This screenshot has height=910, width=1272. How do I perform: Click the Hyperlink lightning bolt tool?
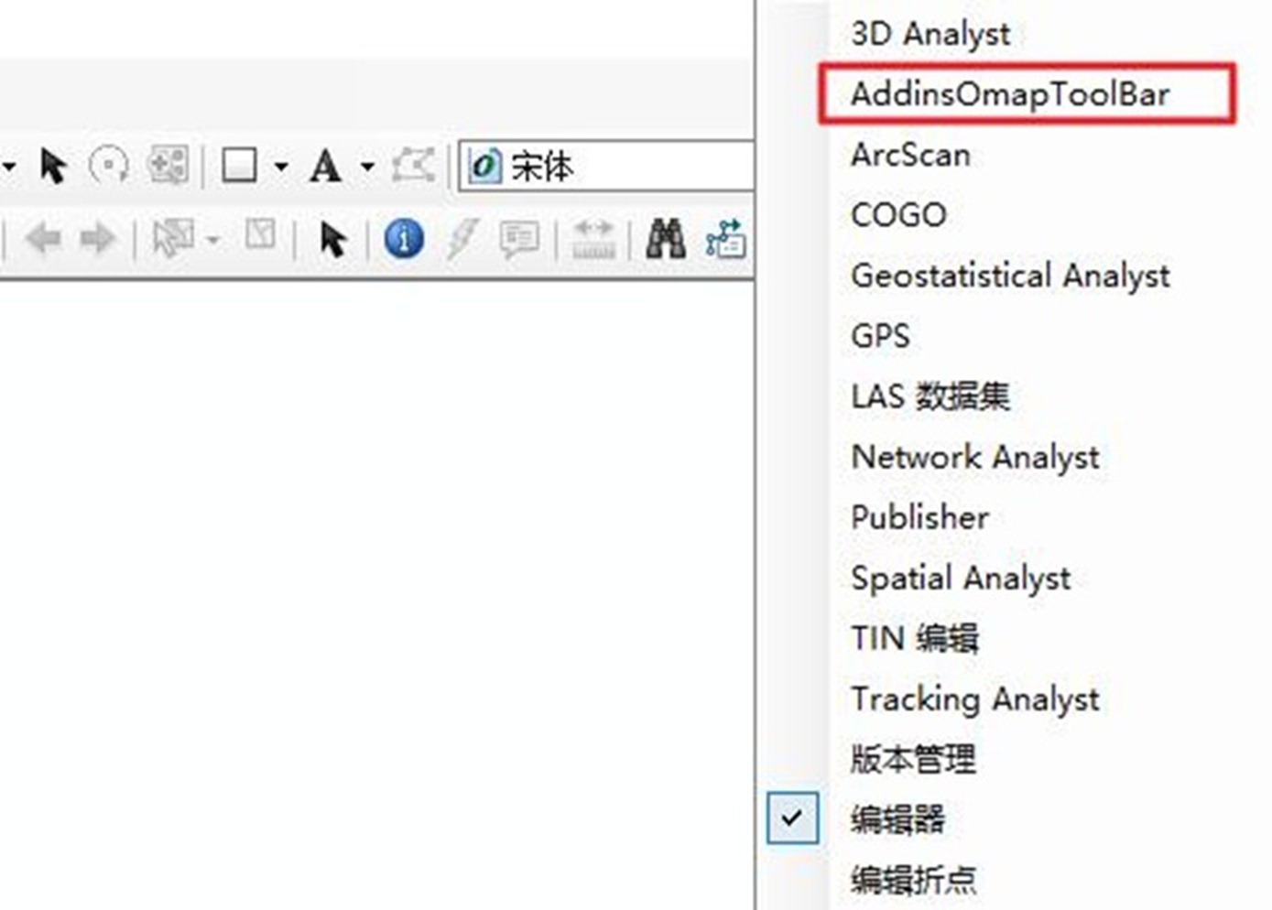coord(462,240)
